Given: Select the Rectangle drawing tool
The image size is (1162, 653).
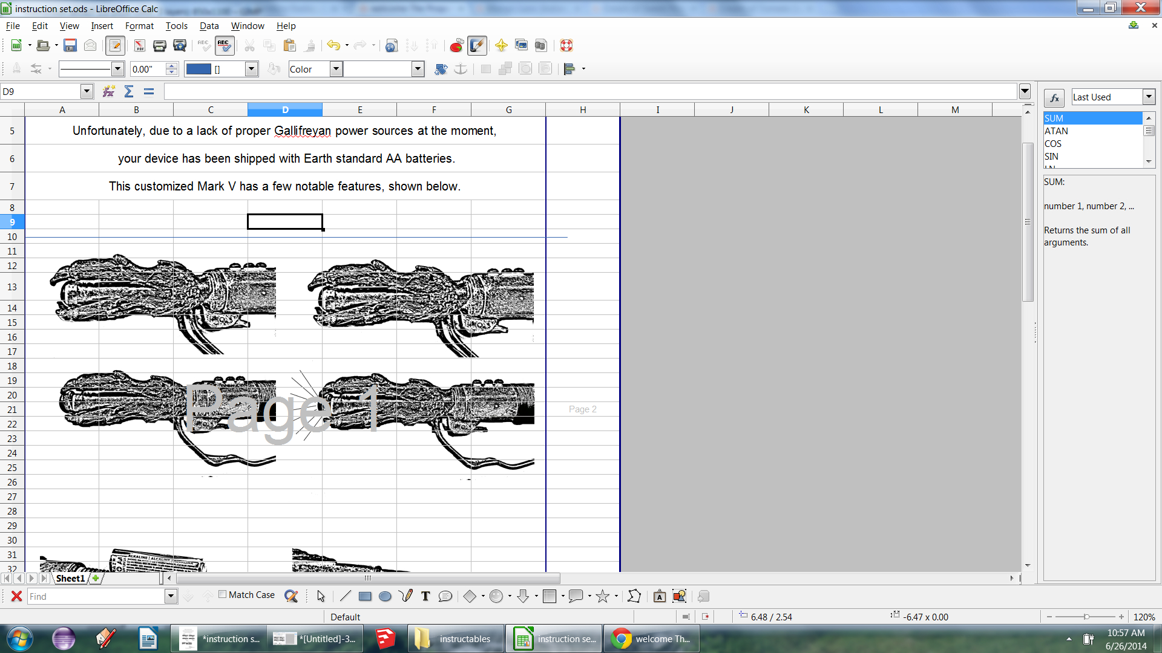Looking at the screenshot, I should [365, 597].
